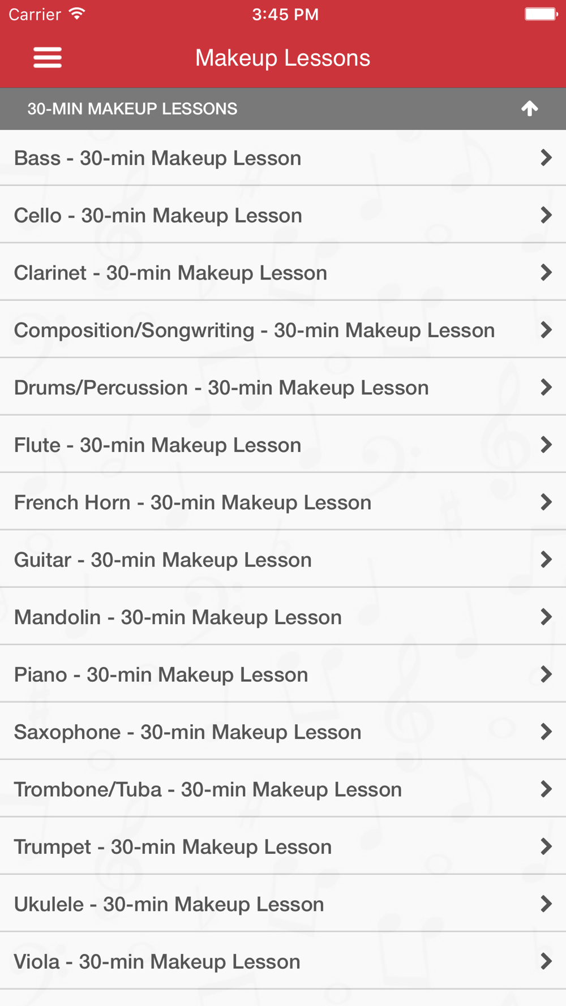Select Flute - 30-min Makeup Lesson
Viewport: 566px width, 1006px height.
tap(158, 445)
